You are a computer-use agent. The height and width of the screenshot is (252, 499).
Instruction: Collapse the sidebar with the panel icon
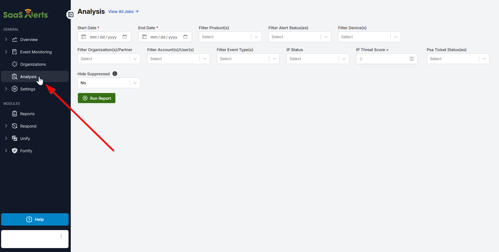point(70,15)
